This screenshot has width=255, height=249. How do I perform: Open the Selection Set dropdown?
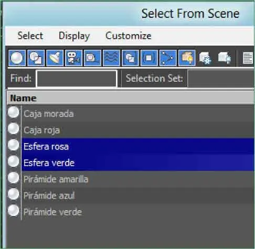pyautogui.click(x=221, y=79)
